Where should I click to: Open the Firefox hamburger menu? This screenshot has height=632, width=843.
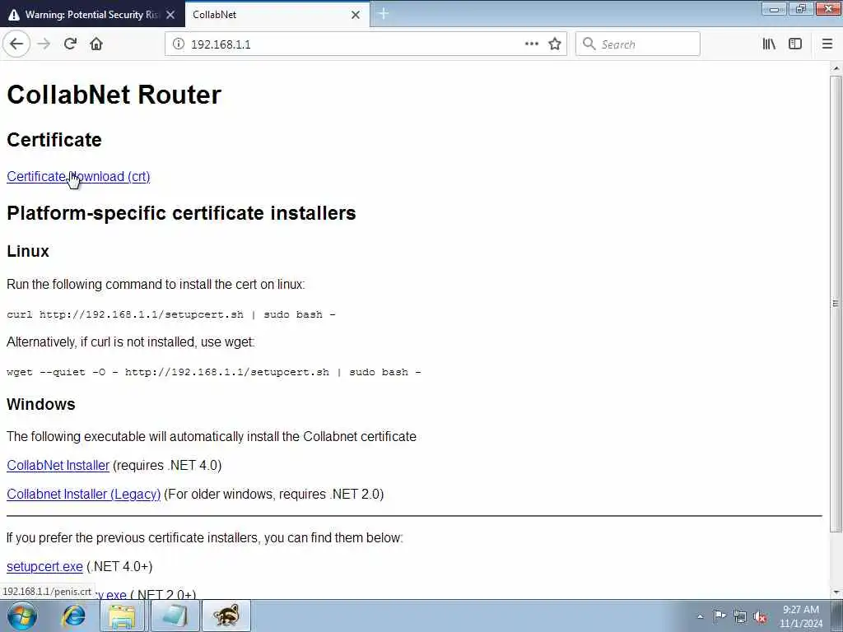[x=827, y=44]
